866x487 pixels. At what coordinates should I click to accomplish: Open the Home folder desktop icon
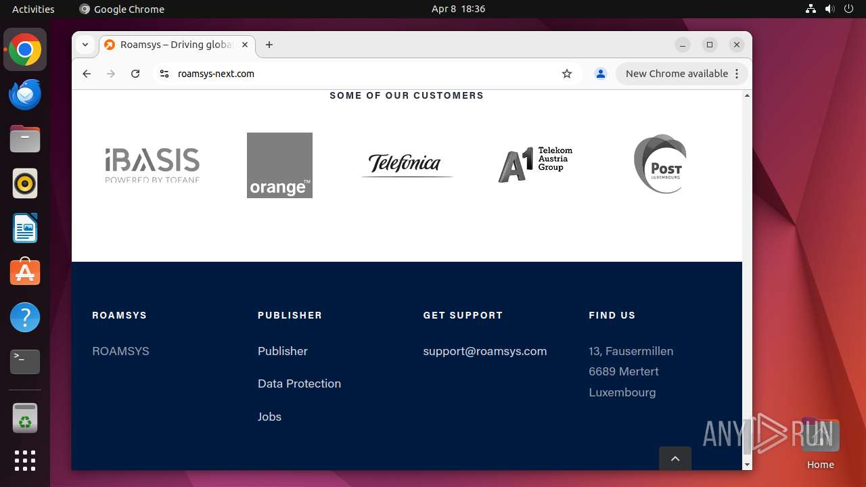tap(820, 444)
